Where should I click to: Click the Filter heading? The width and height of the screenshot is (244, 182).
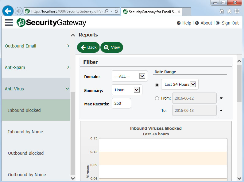(91, 62)
